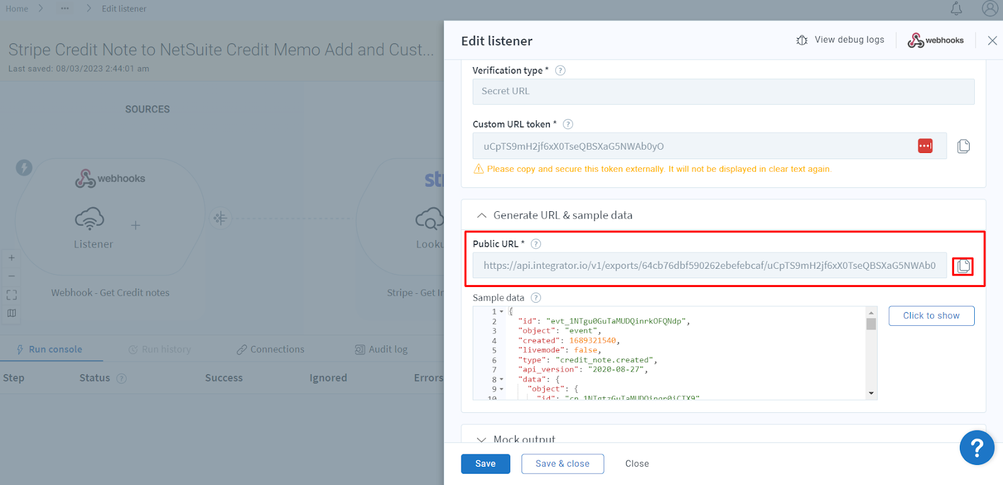Image resolution: width=1003 pixels, height=485 pixels.
Task: Open the blue help chat bubble
Action: pyautogui.click(x=977, y=447)
